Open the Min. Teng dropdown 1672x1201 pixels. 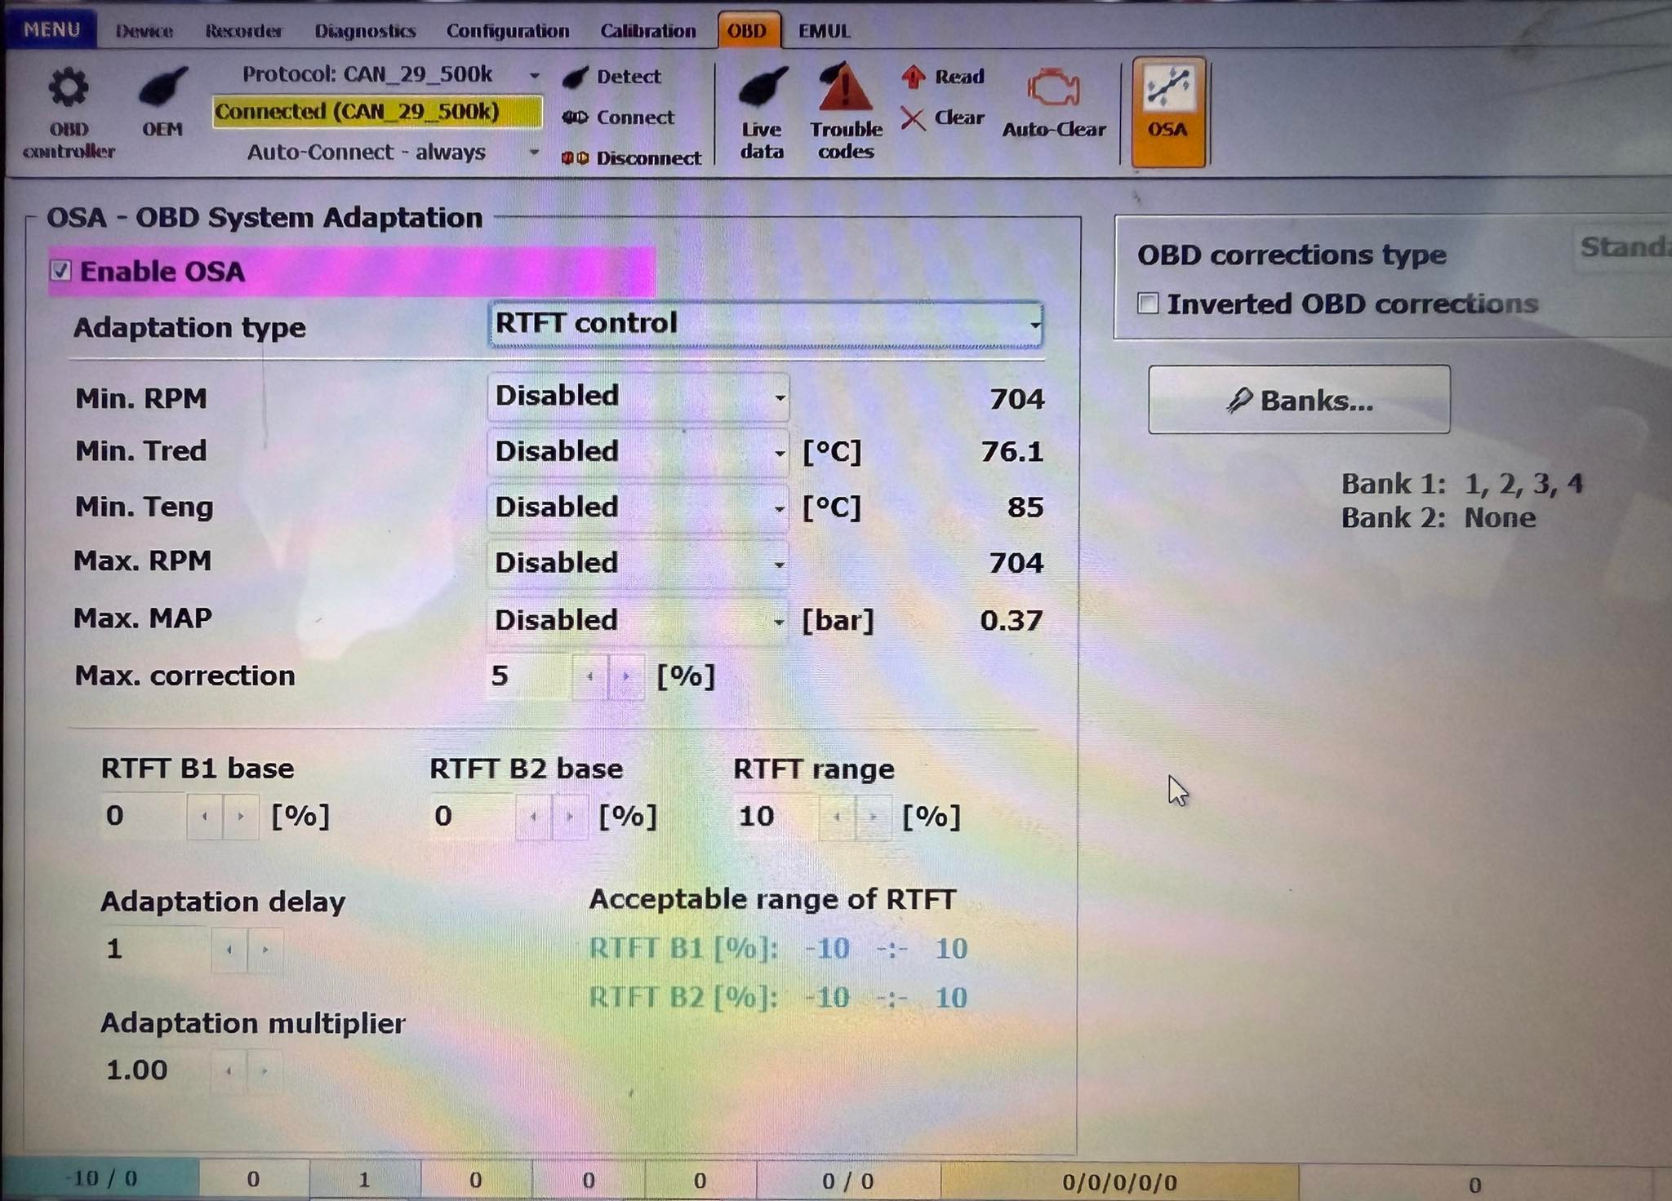(x=638, y=507)
